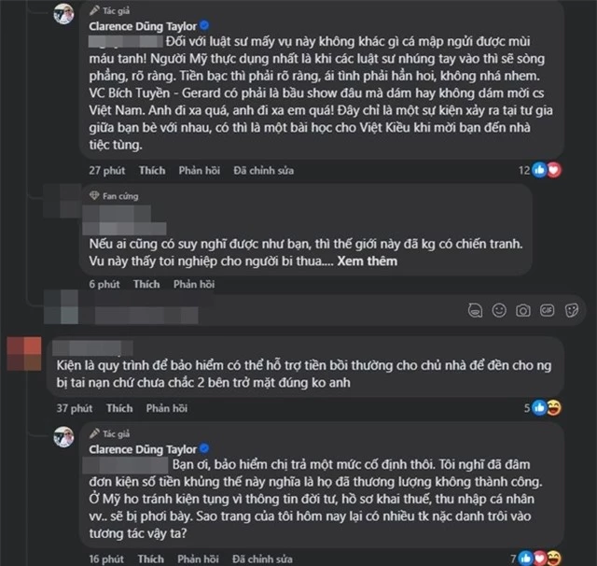Like the comment posted 37 phút ago
This screenshot has height=566, width=597.
click(119, 408)
